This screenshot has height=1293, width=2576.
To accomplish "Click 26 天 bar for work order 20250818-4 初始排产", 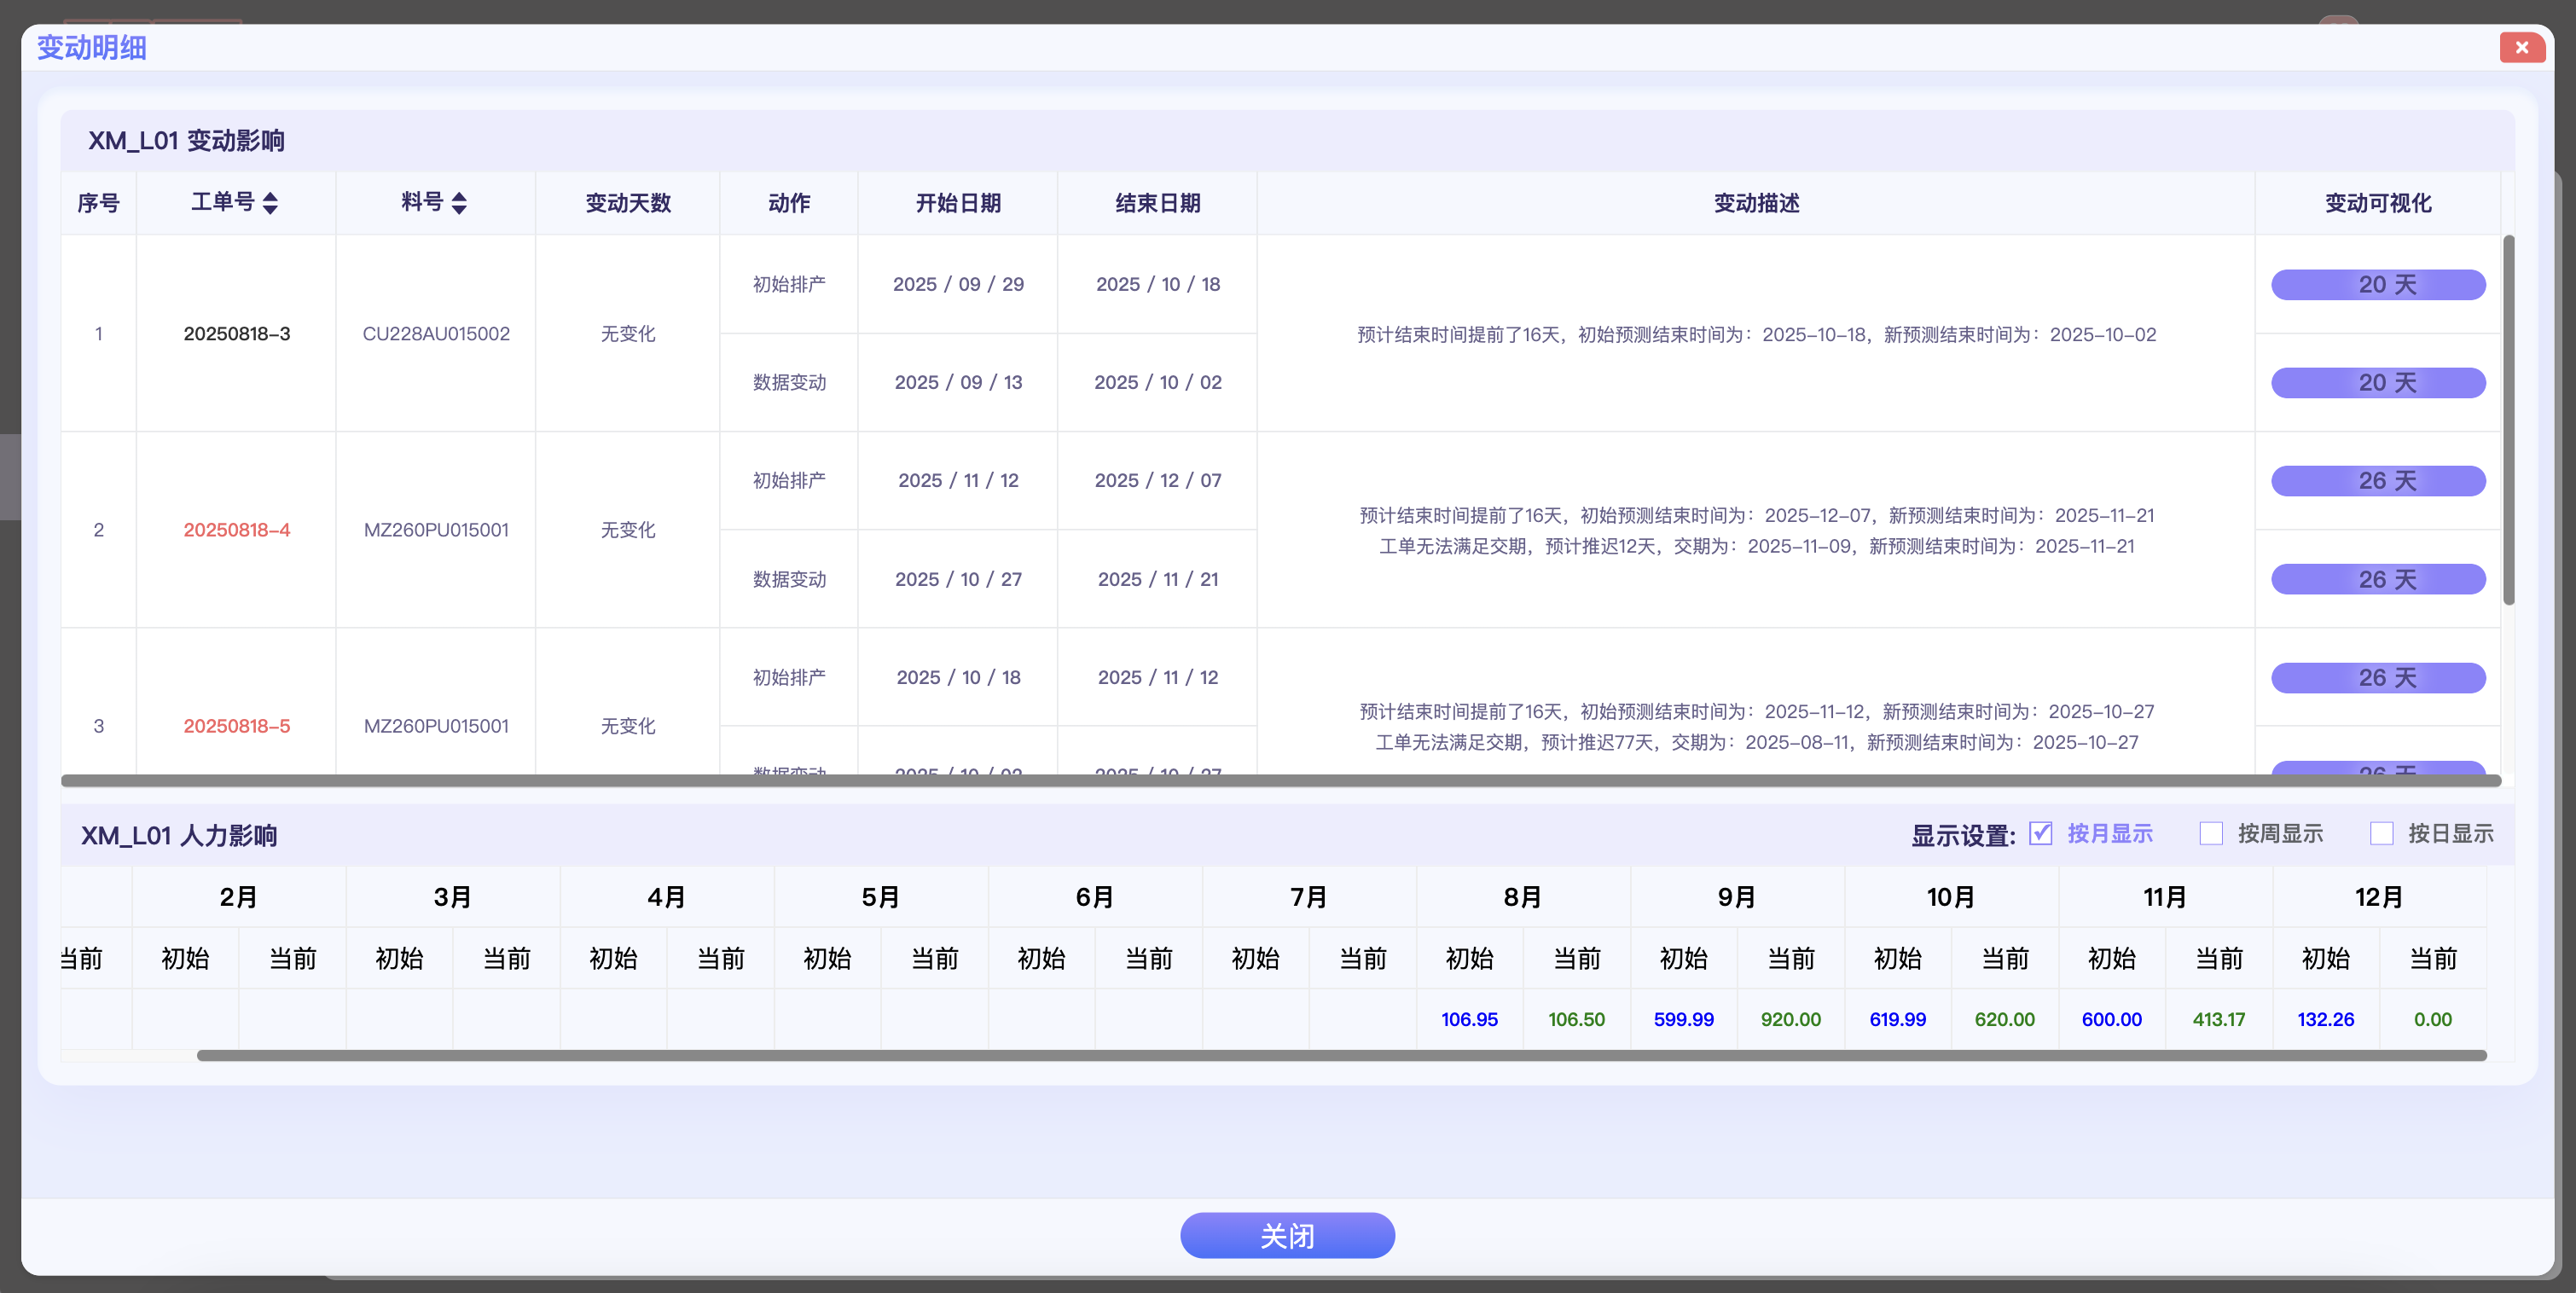I will [2377, 480].
